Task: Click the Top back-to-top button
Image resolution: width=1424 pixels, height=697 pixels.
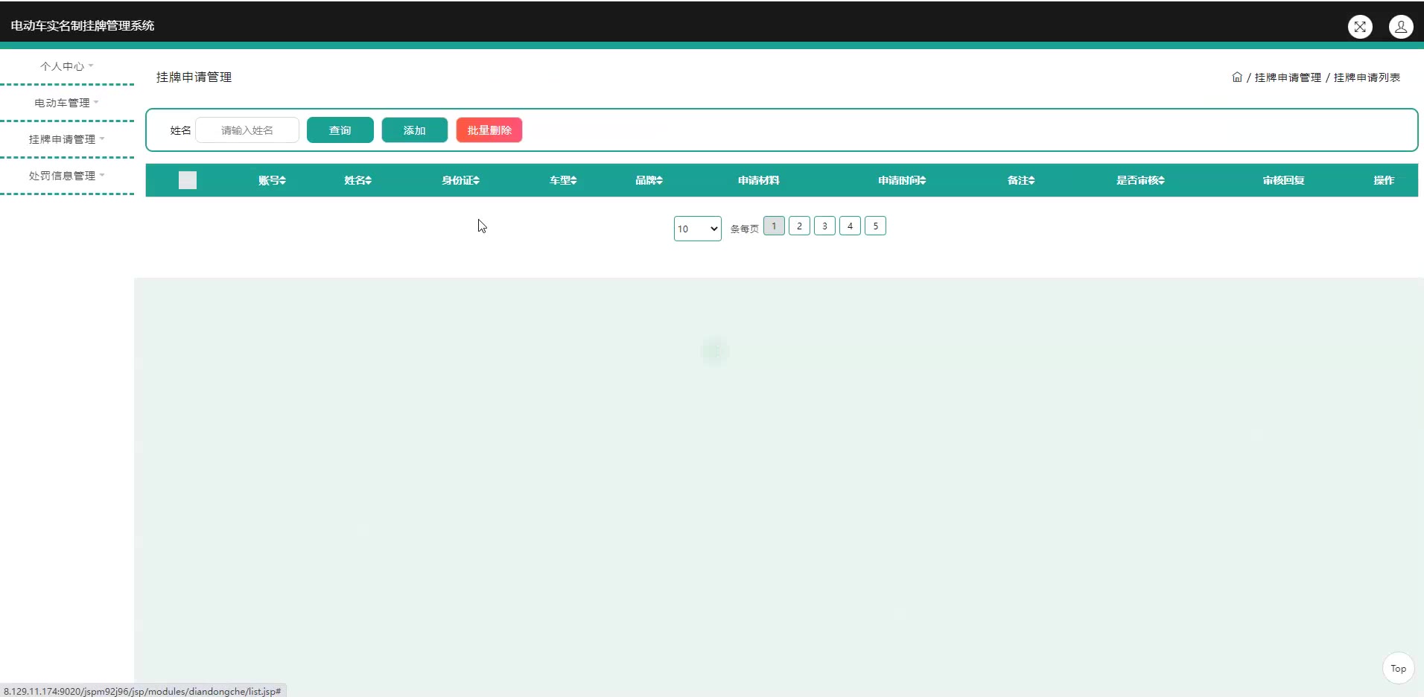Action: [1398, 669]
